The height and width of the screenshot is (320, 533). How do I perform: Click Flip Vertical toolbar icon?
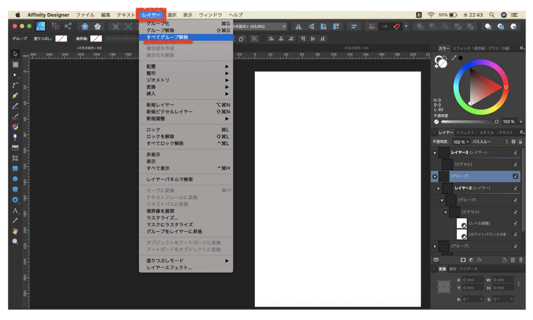tap(311, 27)
